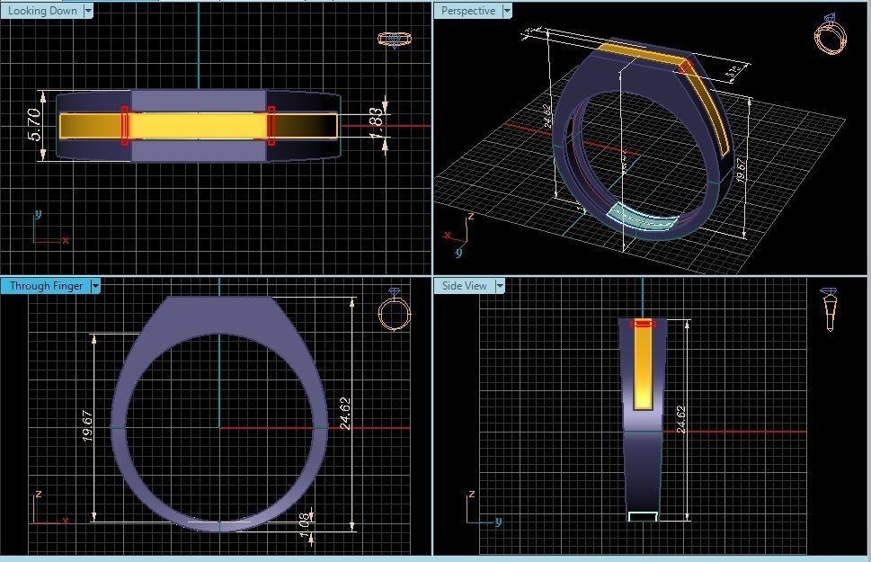Select the 1.83 dimension in Looking Down view
871x562 pixels.
coord(377,124)
